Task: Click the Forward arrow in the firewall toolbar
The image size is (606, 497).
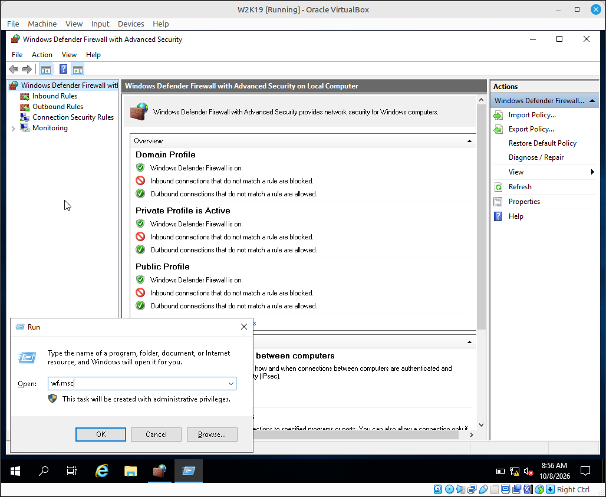Action: tap(27, 70)
